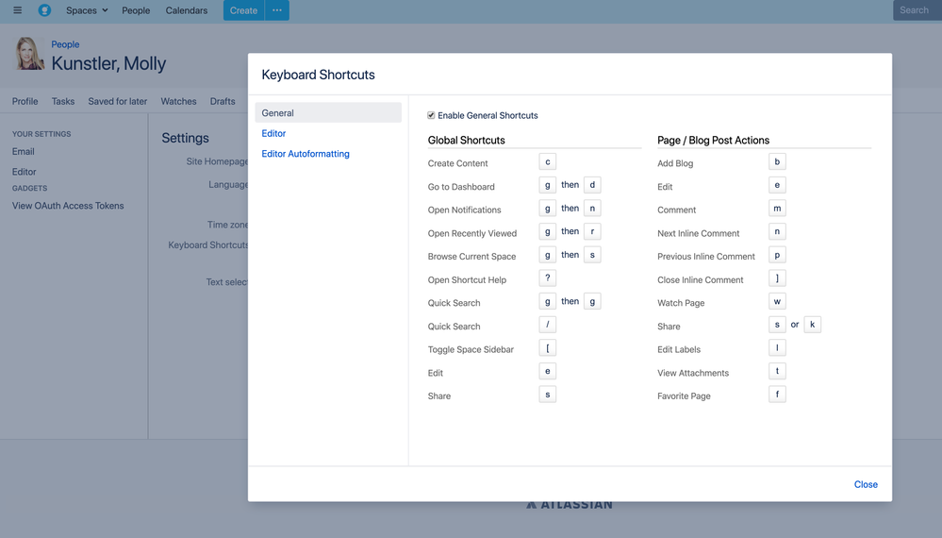
Task: Open the hamburger menu icon
Action: click(17, 10)
